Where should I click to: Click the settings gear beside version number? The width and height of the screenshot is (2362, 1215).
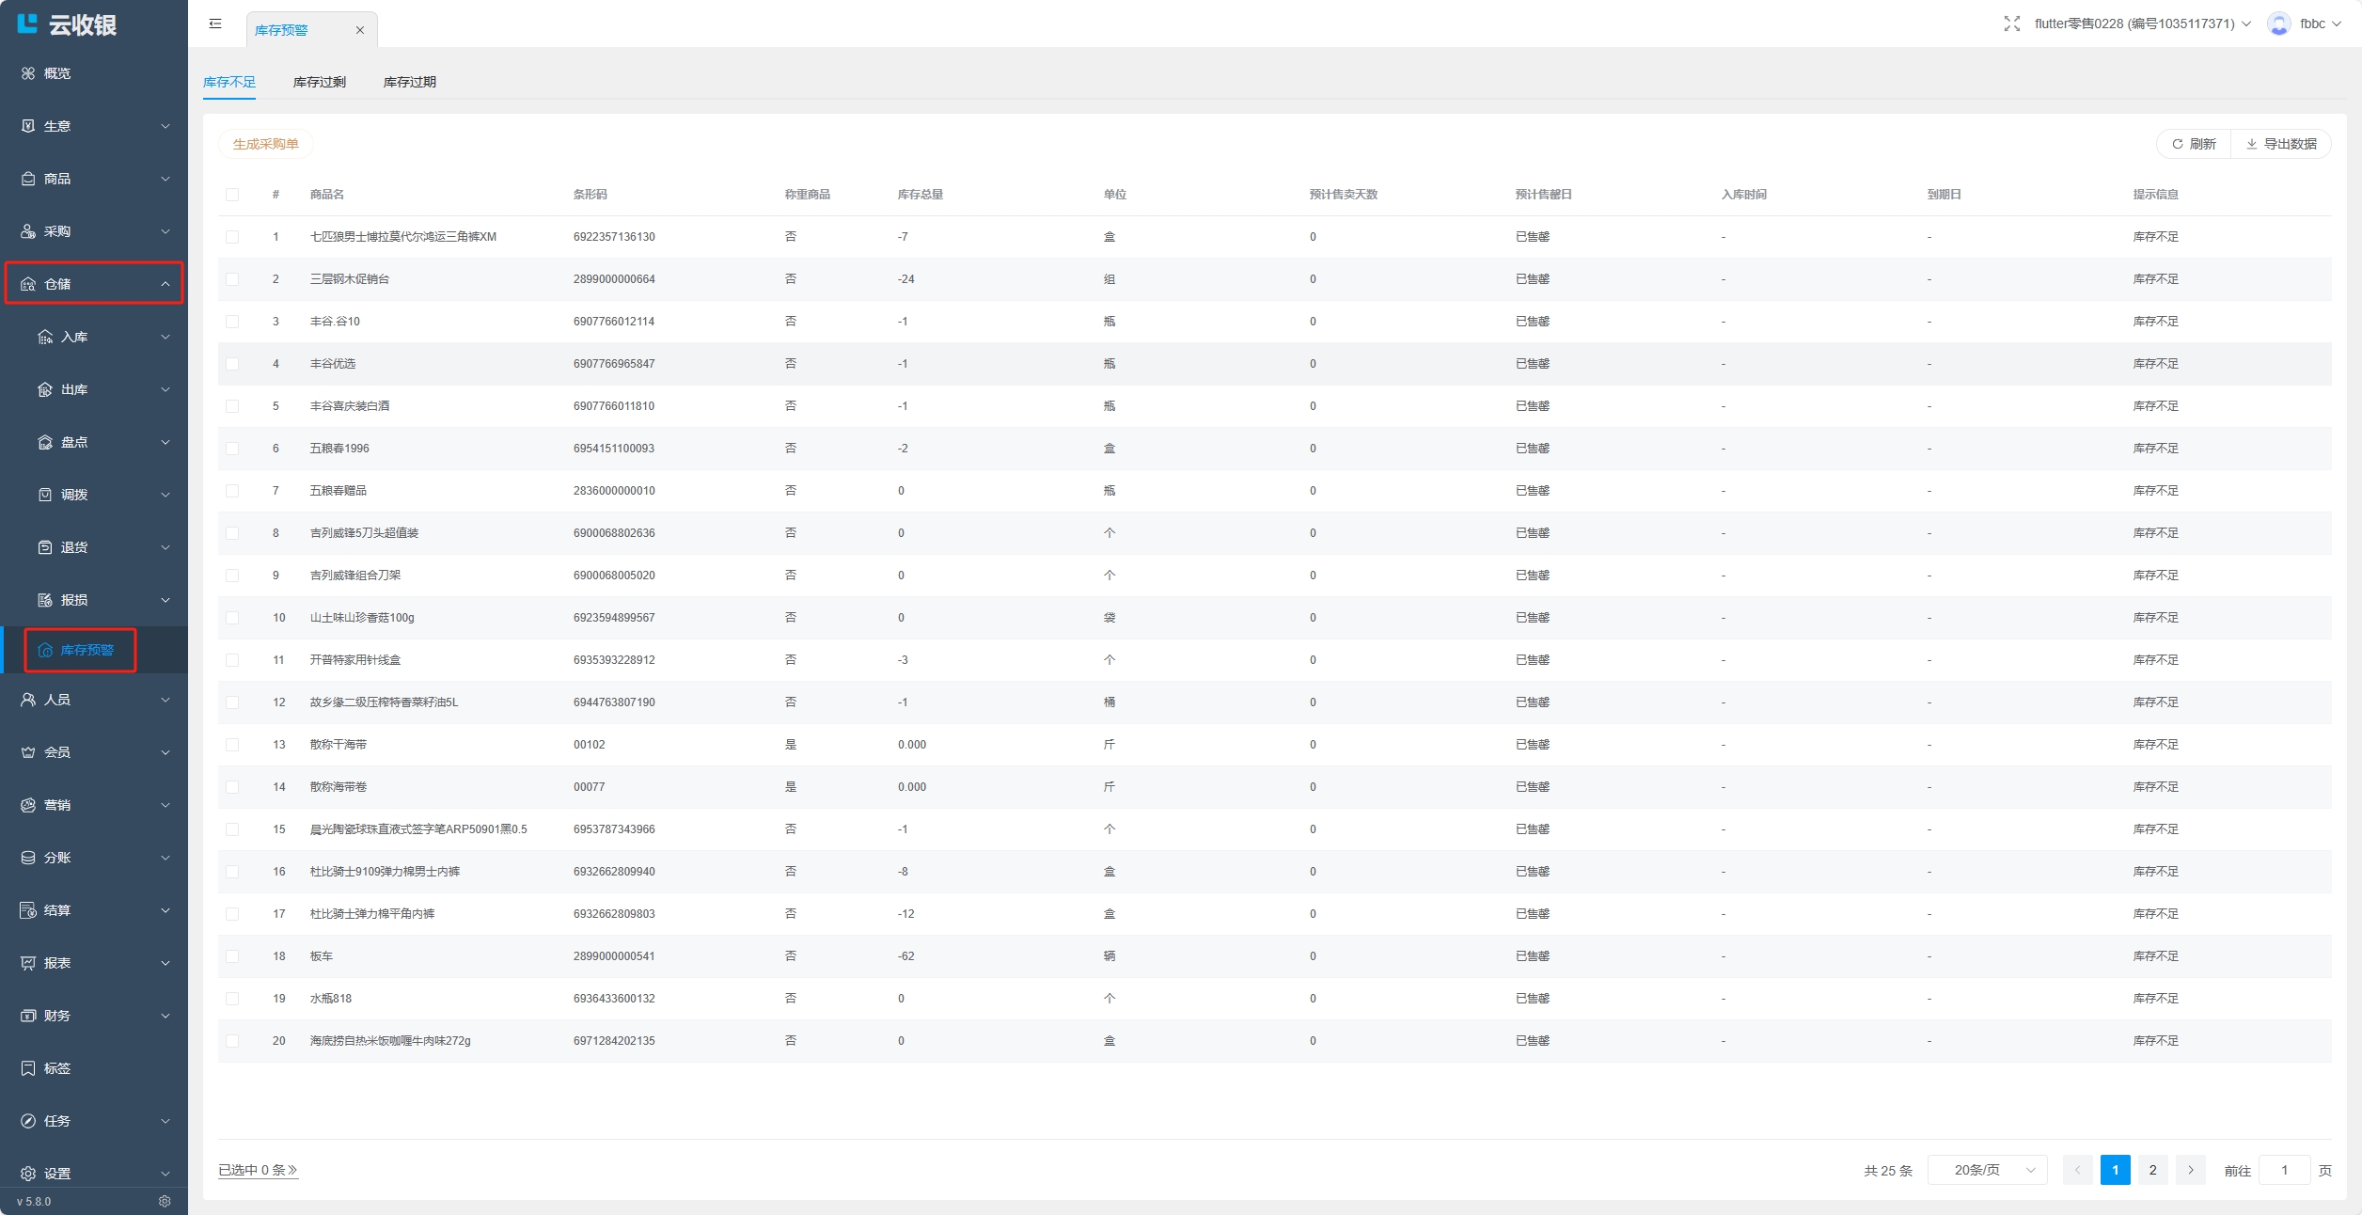click(x=165, y=1201)
